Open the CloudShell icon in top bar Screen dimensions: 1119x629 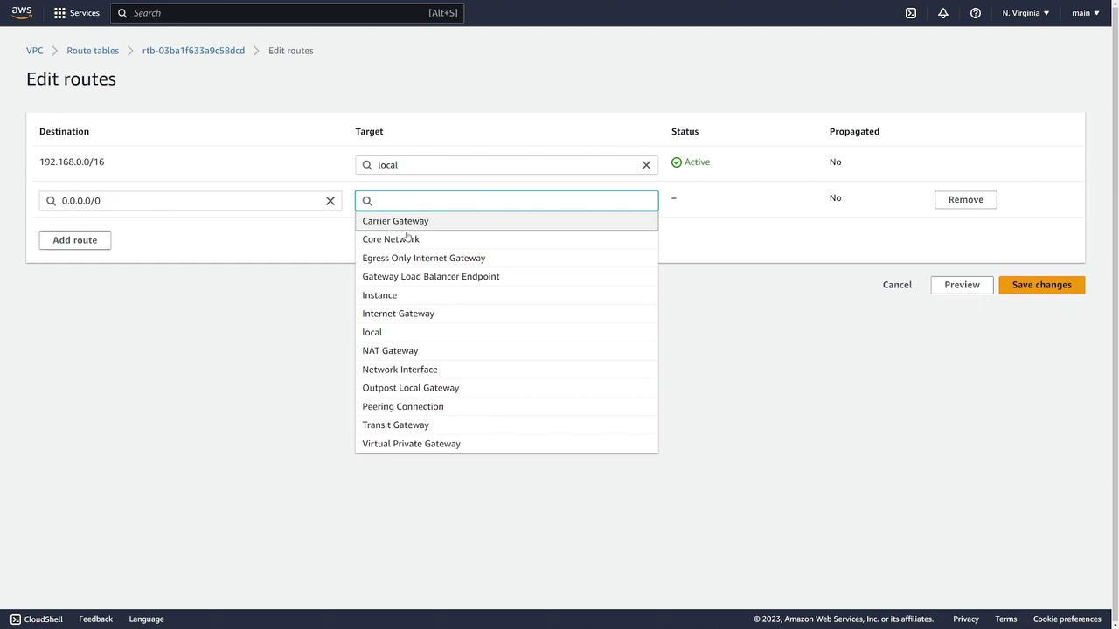(x=910, y=13)
